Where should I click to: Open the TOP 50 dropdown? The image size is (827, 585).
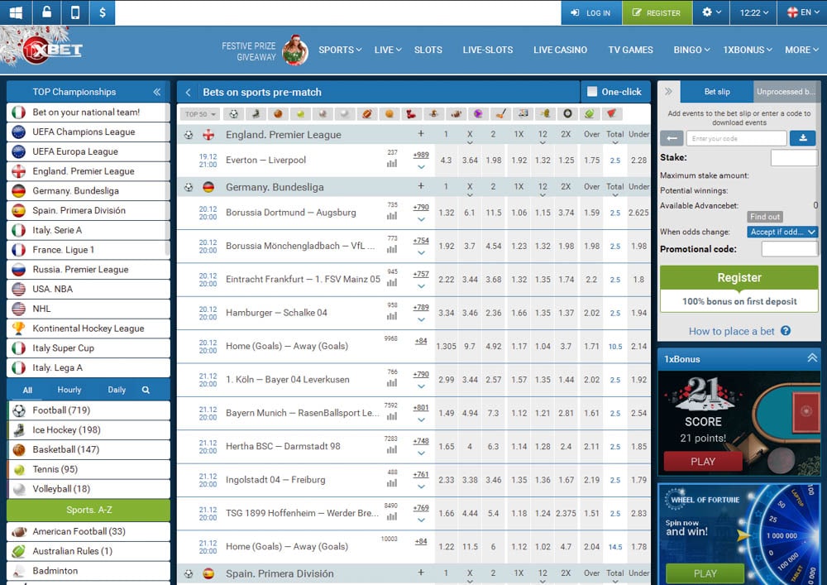coord(201,114)
